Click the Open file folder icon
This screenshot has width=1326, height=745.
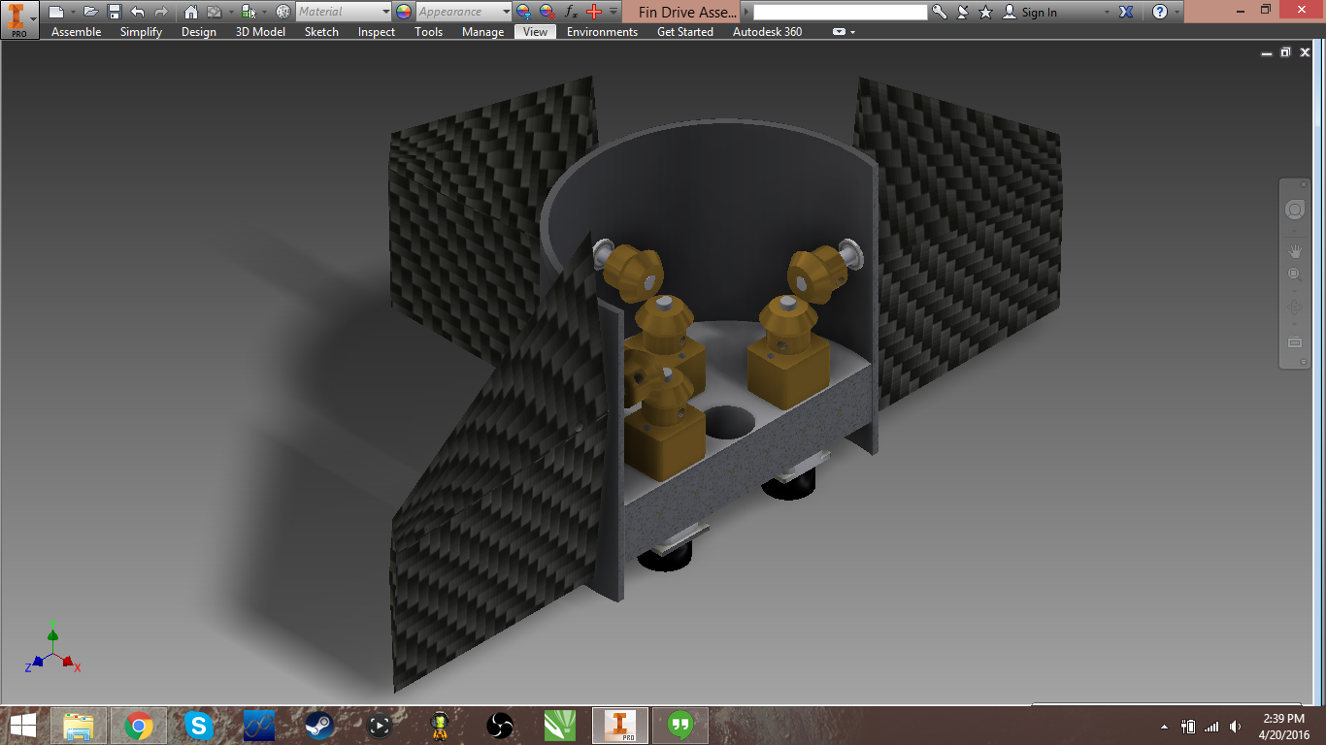[91, 12]
